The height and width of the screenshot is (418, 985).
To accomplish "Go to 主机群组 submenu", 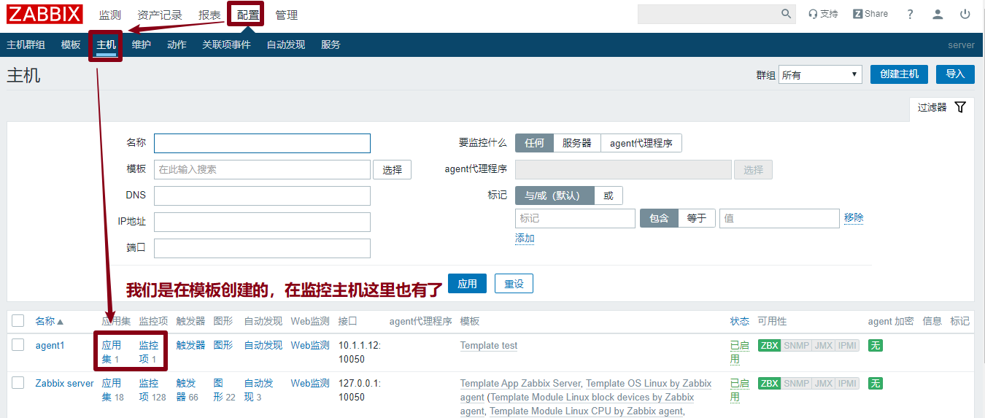I will [x=26, y=44].
